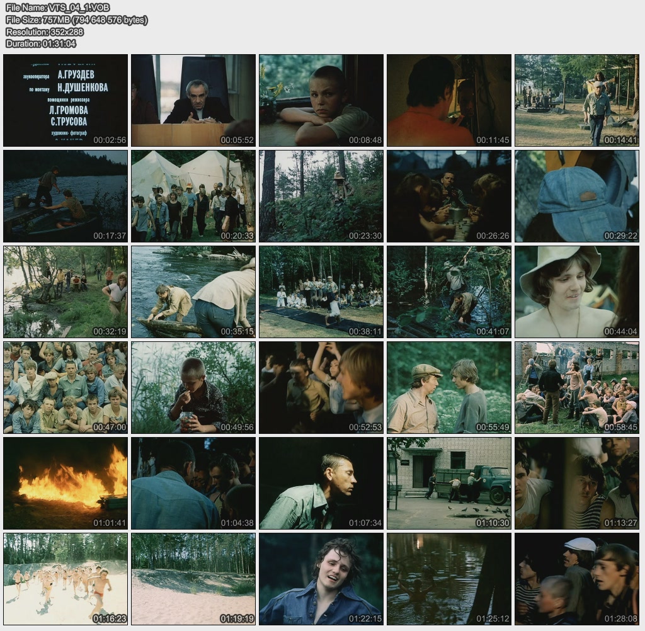Screen dimensions: 645x631
Task: Click the 00:08:48 thumbnail of boy by window
Action: (x=321, y=100)
